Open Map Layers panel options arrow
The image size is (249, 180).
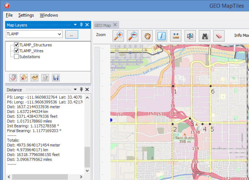pyautogui.click(x=75, y=25)
